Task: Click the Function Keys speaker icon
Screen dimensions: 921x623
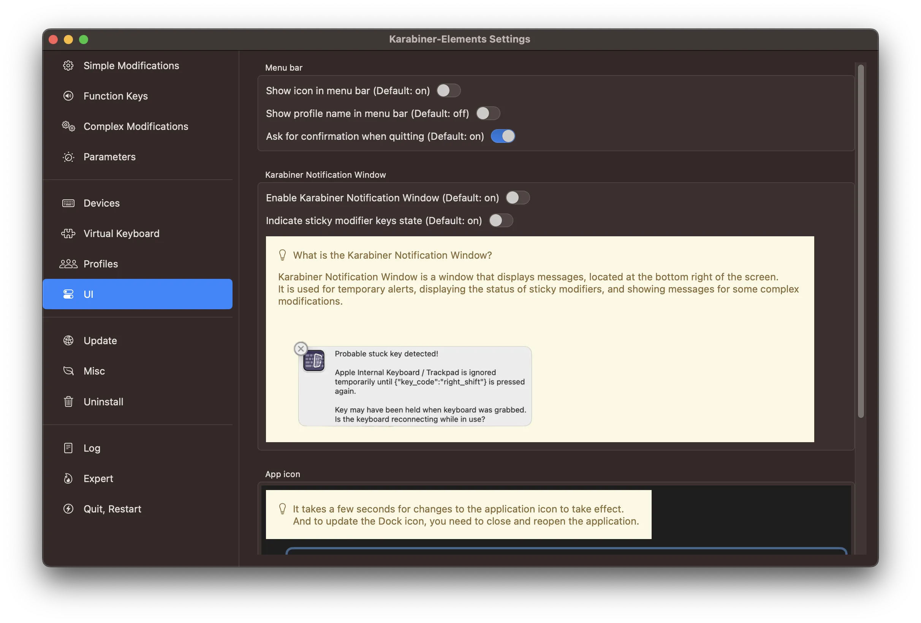Action: pyautogui.click(x=68, y=96)
